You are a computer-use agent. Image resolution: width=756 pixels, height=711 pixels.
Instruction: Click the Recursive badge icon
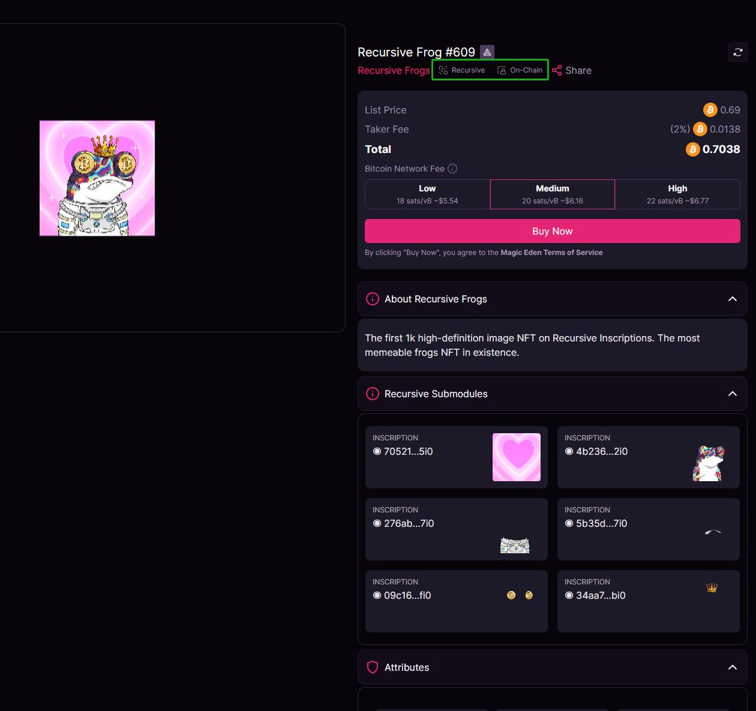444,71
